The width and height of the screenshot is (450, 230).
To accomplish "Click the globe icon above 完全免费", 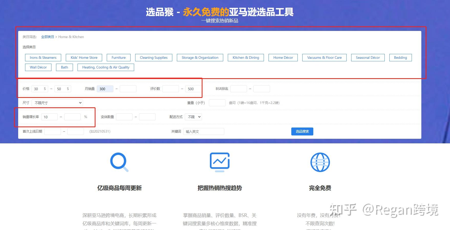I will [320, 162].
